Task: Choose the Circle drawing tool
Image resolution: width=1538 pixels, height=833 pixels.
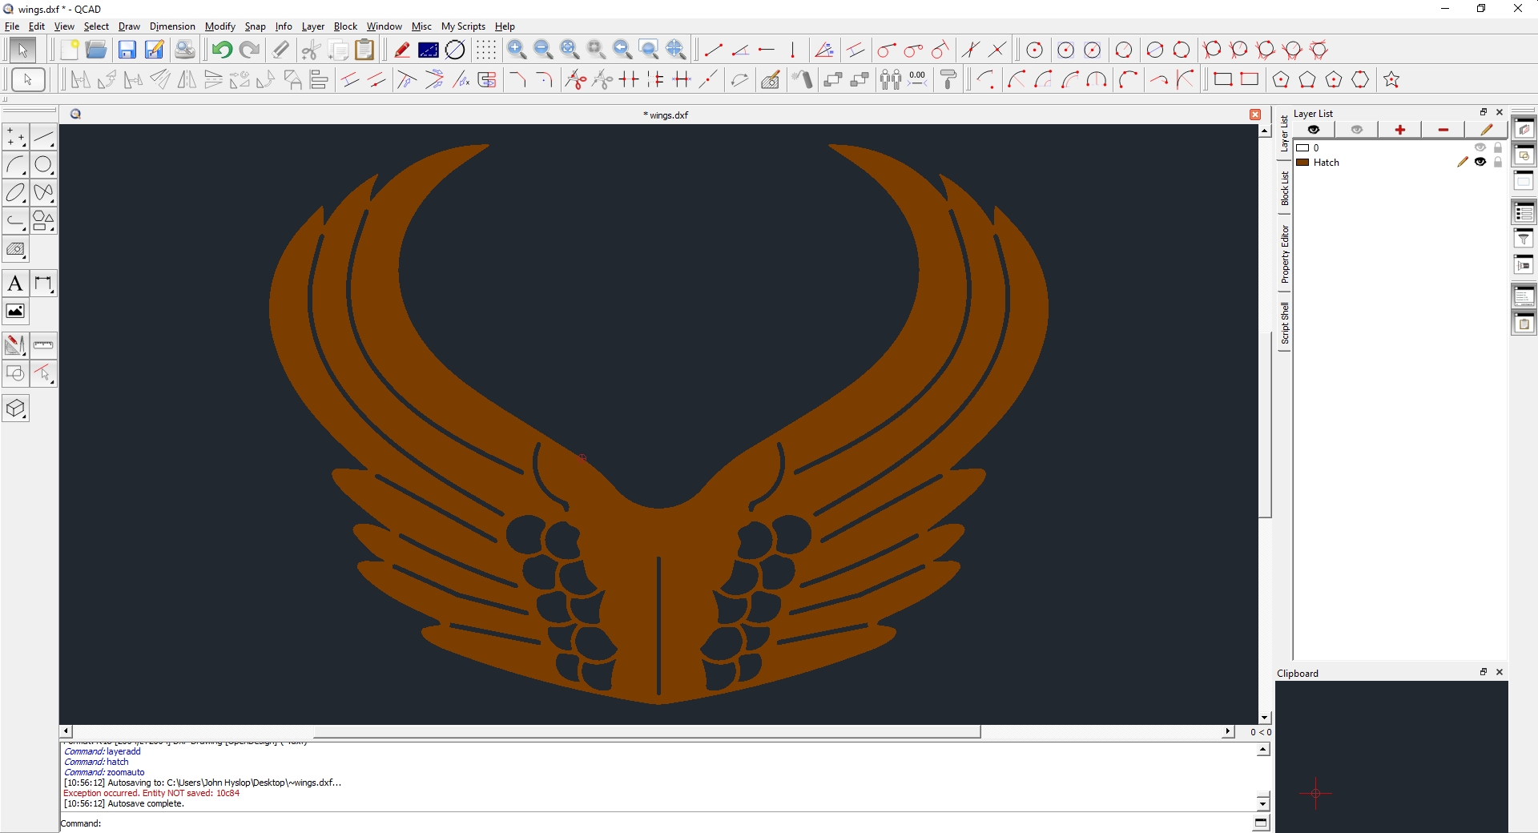Action: coord(43,165)
